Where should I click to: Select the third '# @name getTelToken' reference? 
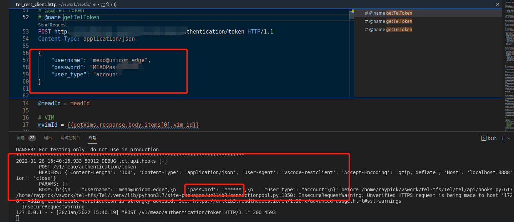click(388, 29)
